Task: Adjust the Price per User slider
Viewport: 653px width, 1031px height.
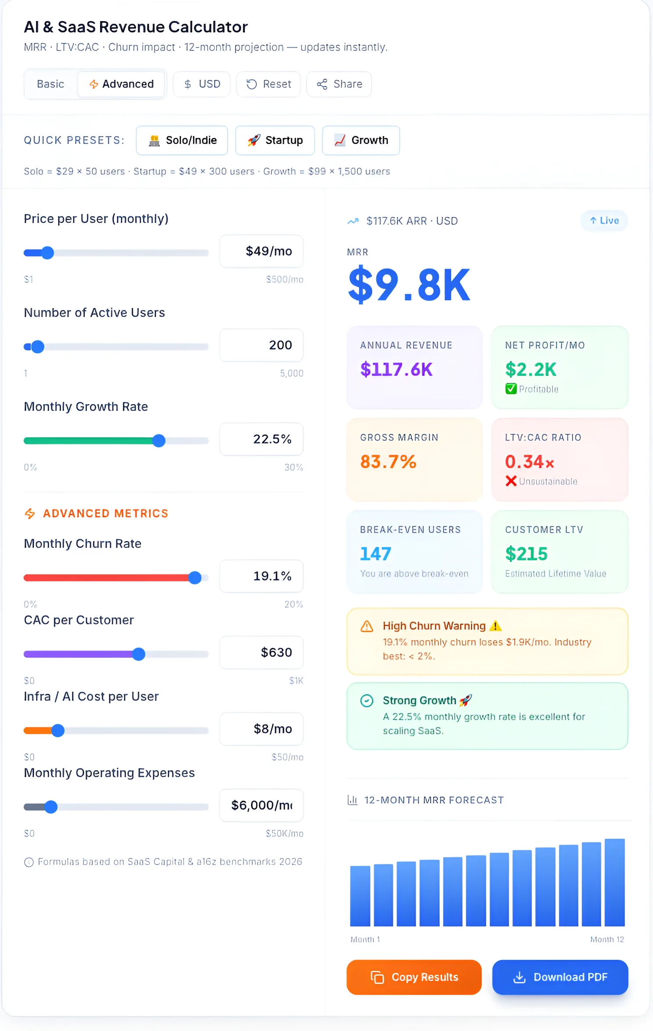Action: 116,253
